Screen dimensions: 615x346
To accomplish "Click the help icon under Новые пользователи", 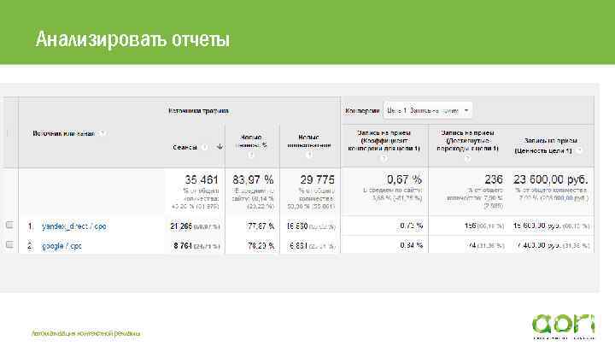I will [x=309, y=155].
